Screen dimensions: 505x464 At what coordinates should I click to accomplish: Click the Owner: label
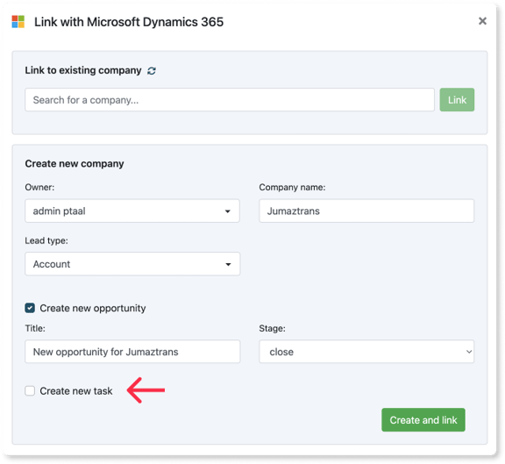coord(39,187)
